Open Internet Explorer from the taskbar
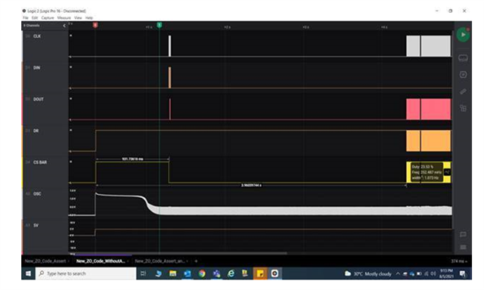484x290 pixels. (231, 273)
